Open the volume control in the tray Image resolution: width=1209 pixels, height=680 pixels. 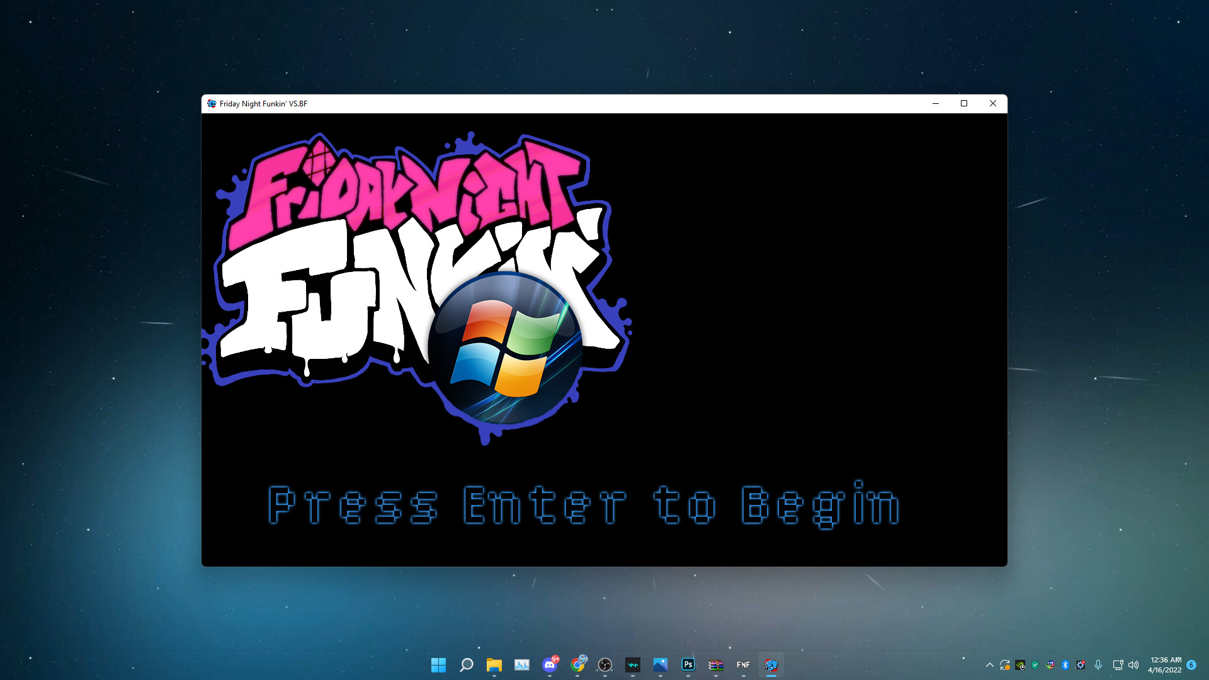[x=1133, y=665]
